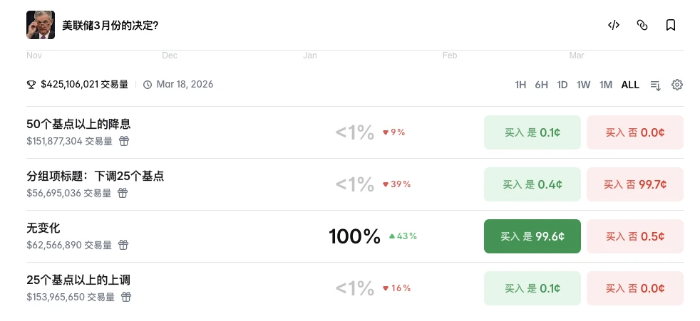Click the Powell market thumbnail image
700x321 pixels.
click(41, 25)
